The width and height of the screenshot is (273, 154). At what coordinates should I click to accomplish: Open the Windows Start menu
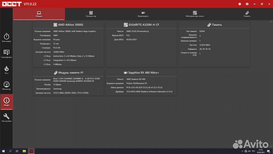point(3,151)
